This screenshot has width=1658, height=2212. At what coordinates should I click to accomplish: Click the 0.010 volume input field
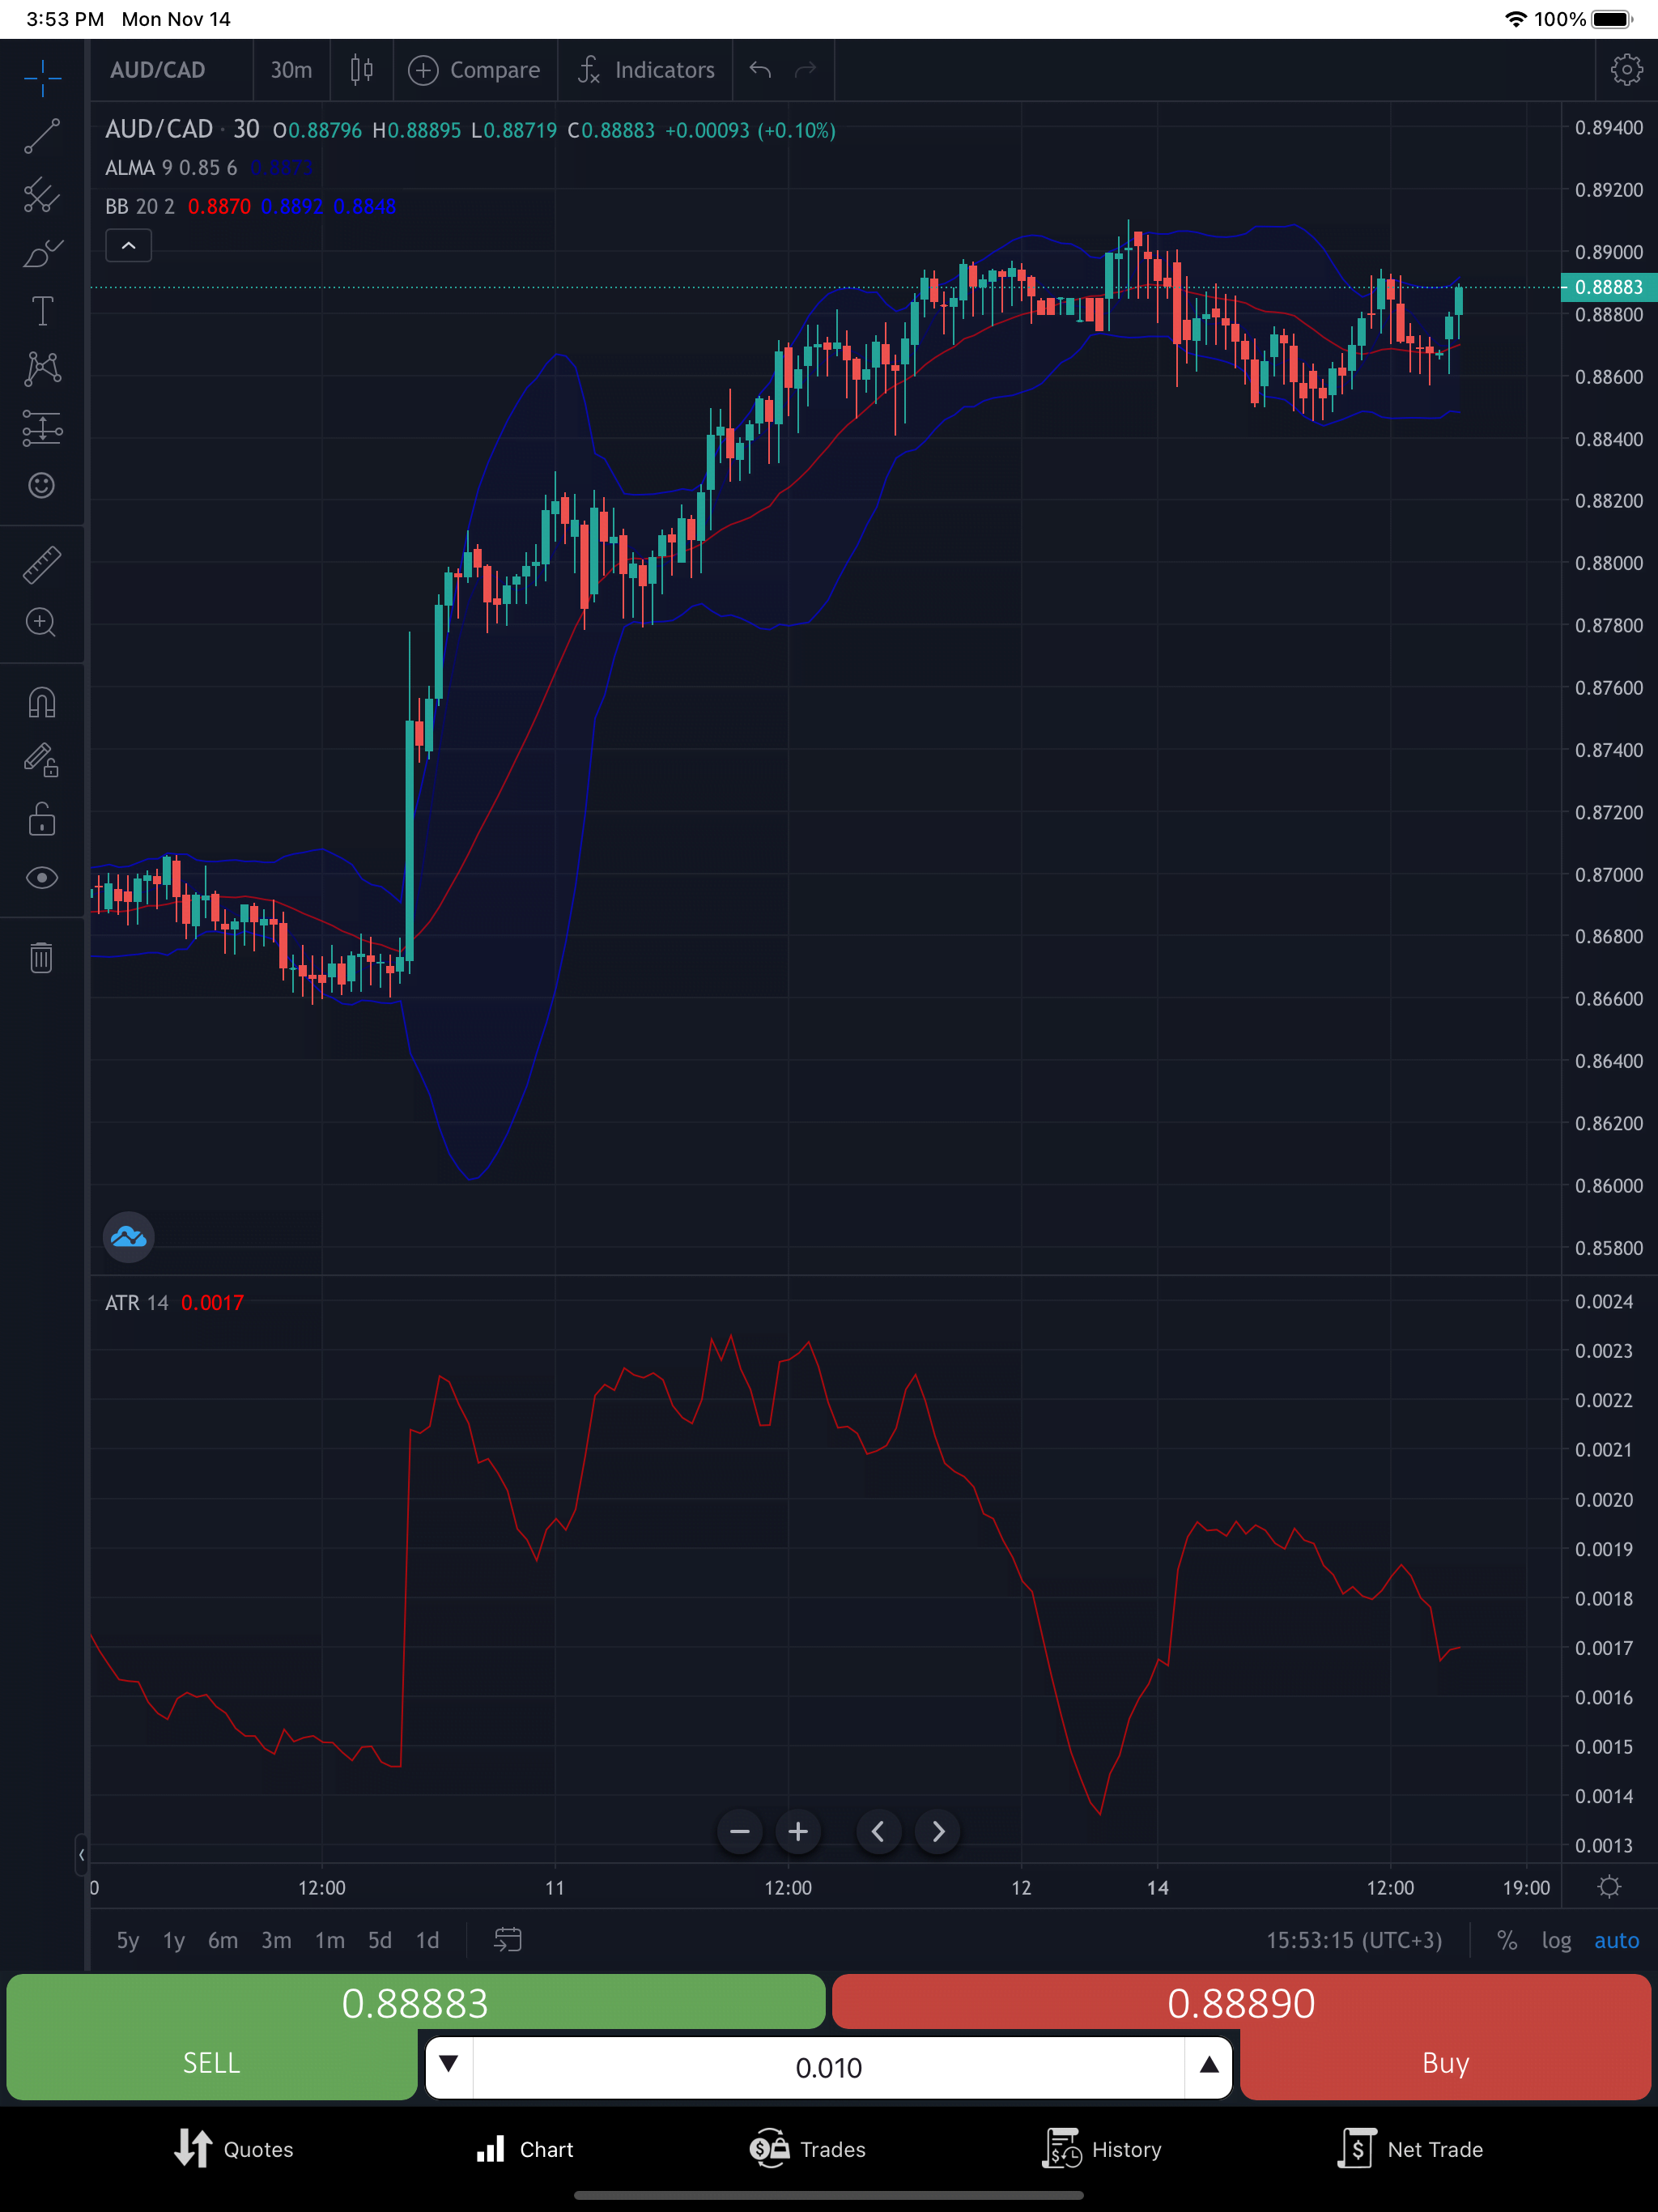click(828, 2067)
